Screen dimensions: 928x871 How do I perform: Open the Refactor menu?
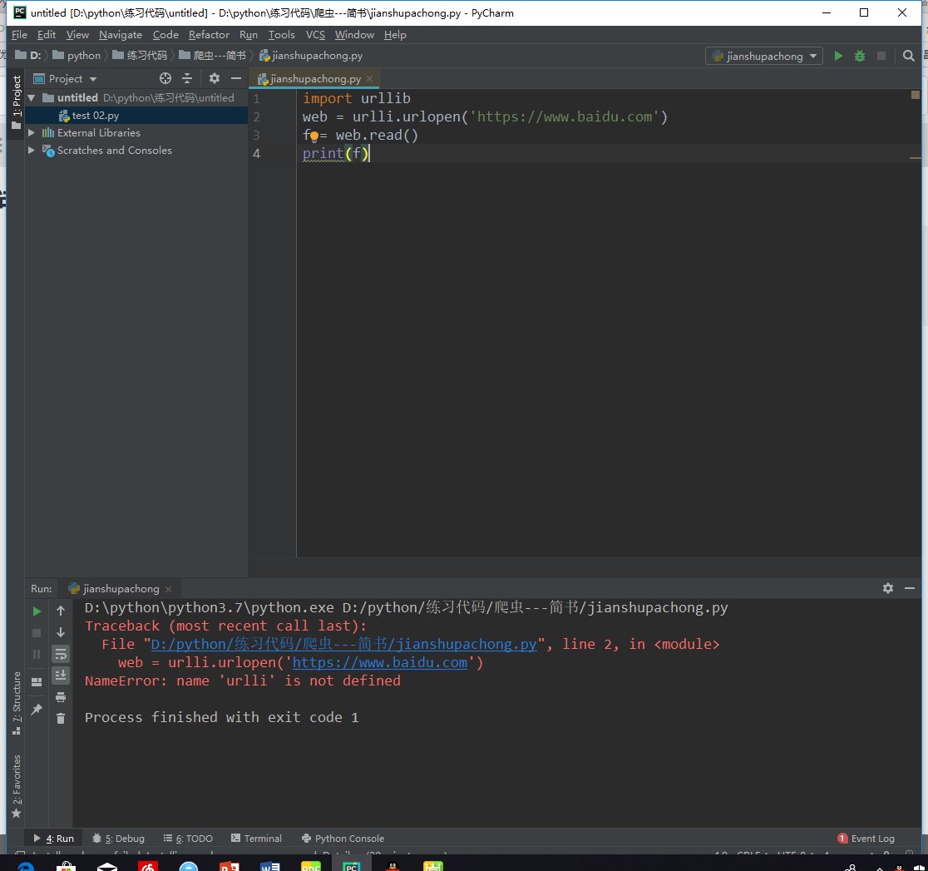[209, 35]
